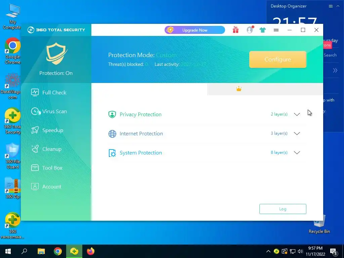Switch to the crown premium tab
The image size is (344, 258).
click(x=265, y=89)
